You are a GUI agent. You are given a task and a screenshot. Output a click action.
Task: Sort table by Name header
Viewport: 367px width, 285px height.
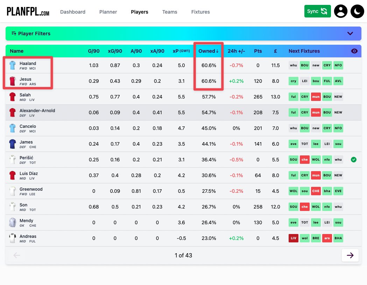tap(16, 51)
